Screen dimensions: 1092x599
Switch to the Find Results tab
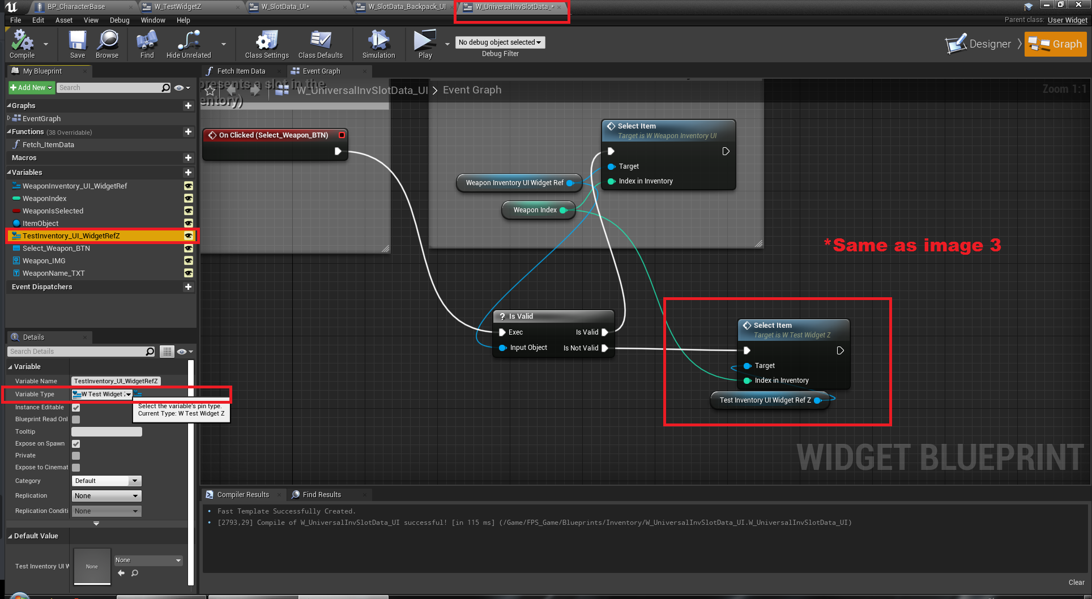click(321, 495)
